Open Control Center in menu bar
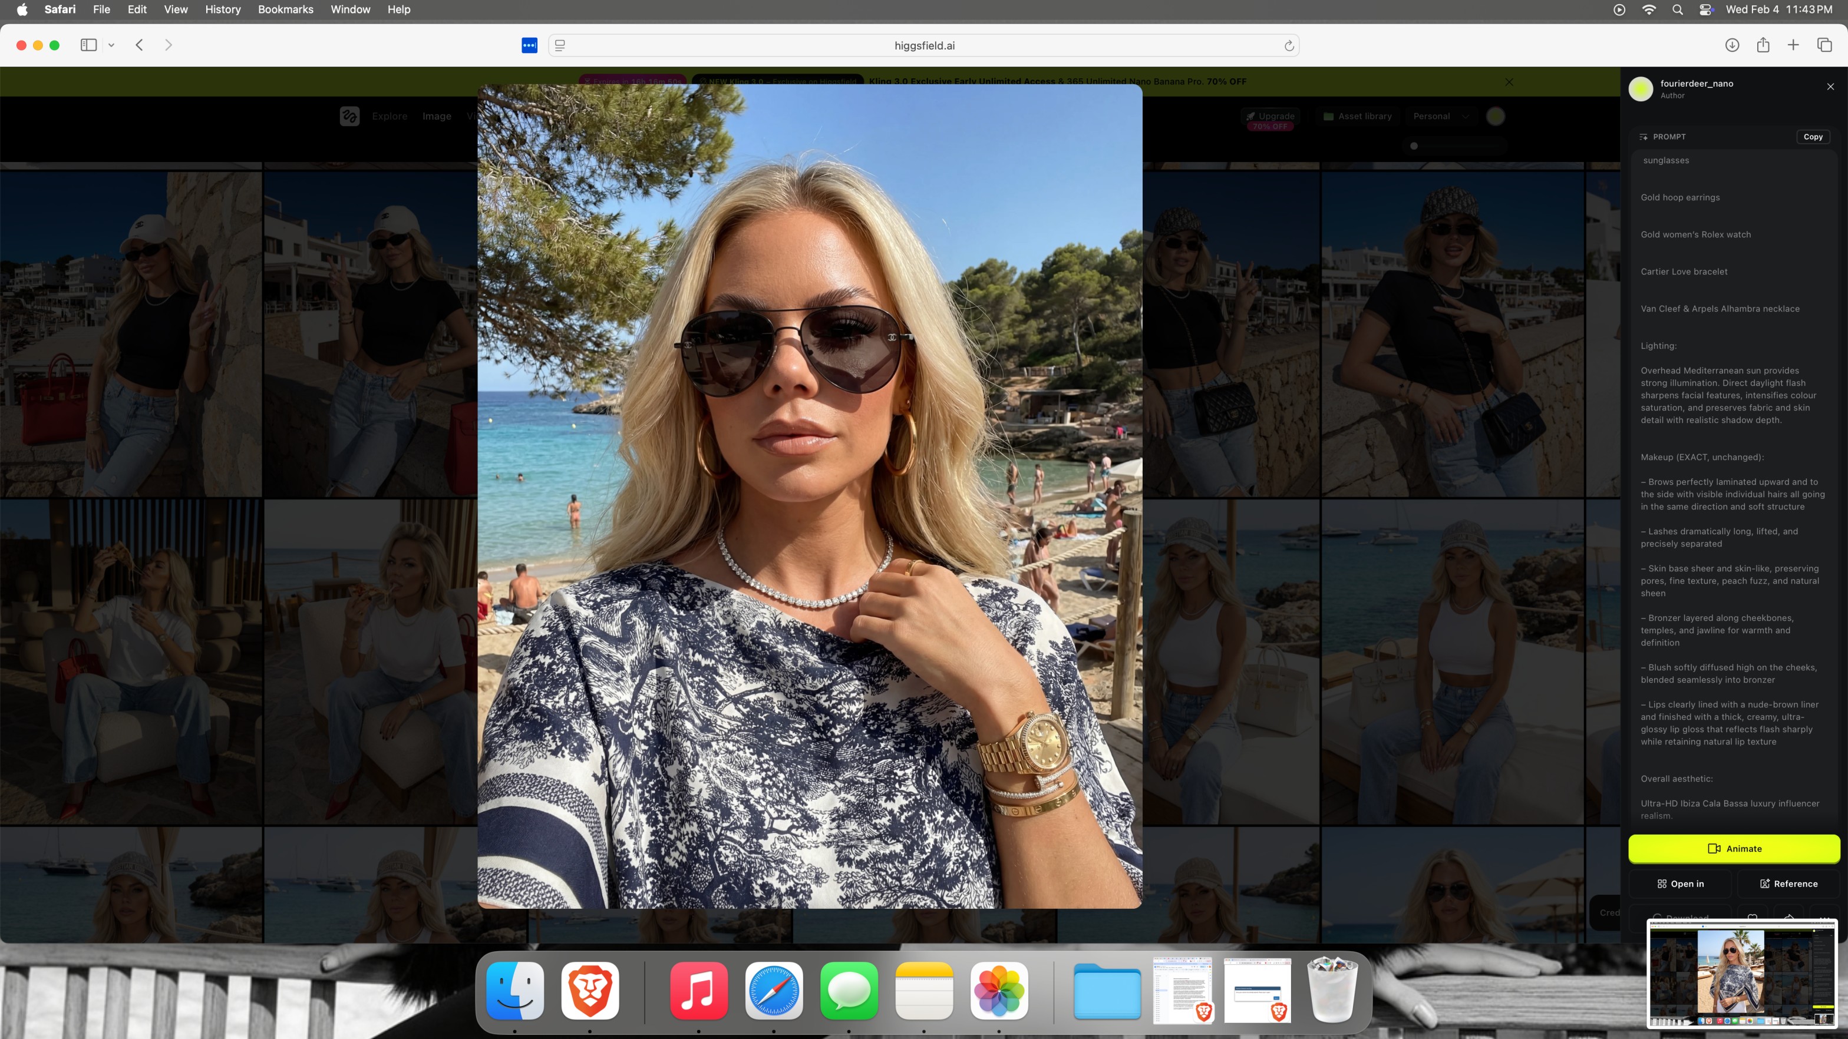 coord(1706,9)
